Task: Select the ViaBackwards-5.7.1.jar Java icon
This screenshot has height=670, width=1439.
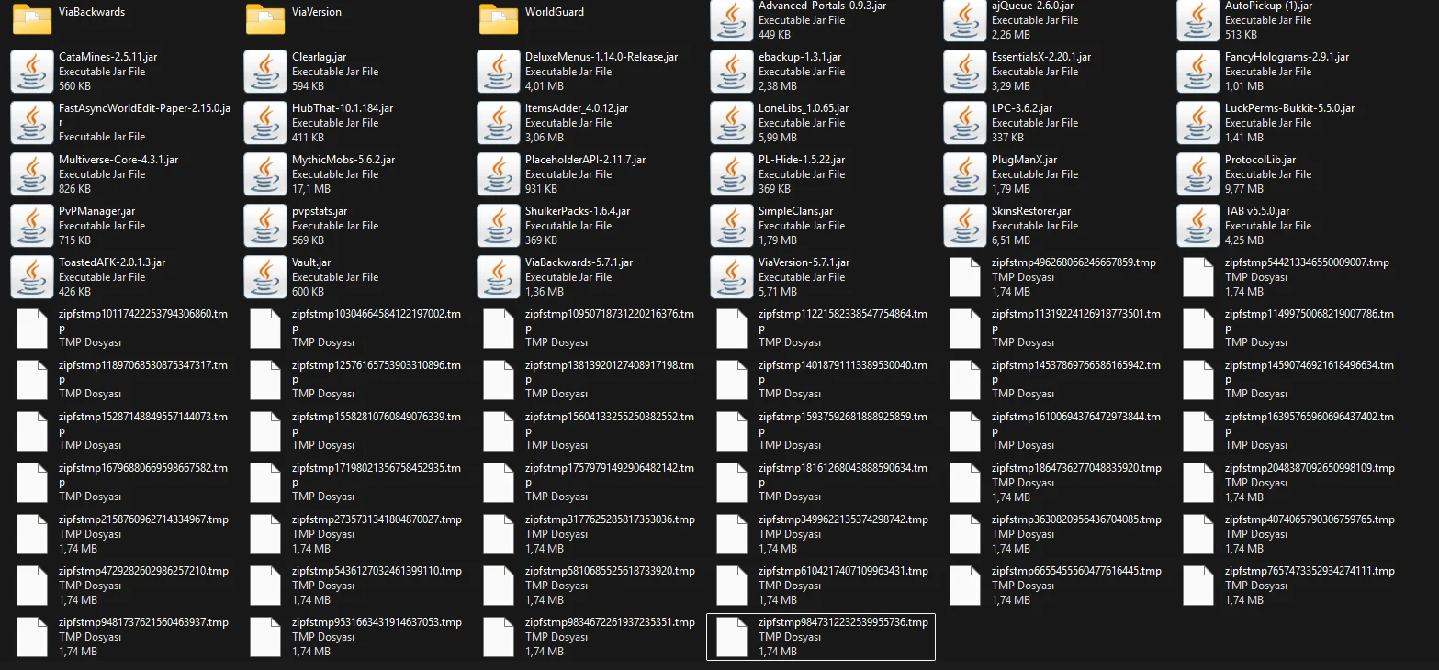Action: click(499, 277)
